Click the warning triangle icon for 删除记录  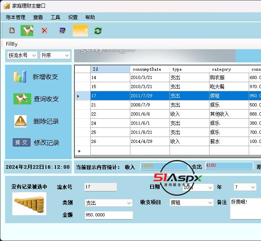(20, 121)
